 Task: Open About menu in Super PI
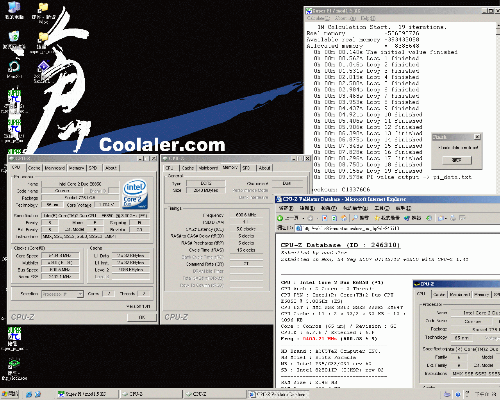click(345, 18)
